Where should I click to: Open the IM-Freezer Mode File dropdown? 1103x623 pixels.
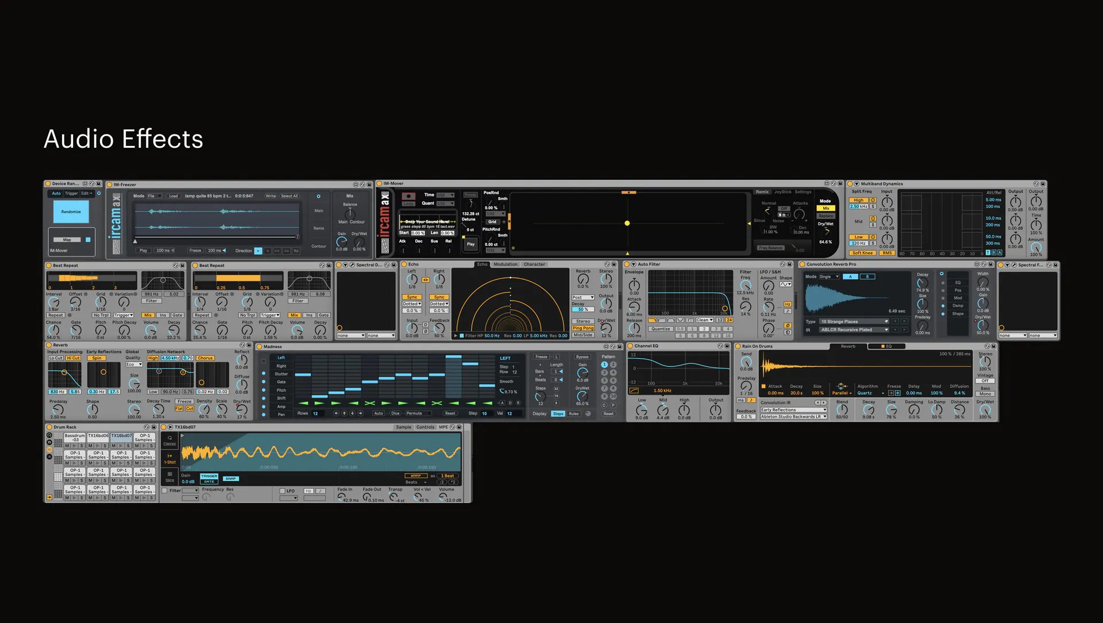click(x=155, y=196)
